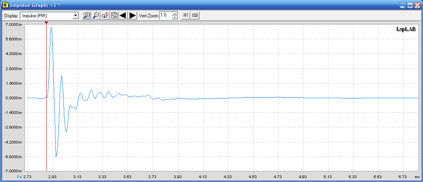Screen dimensions: 423x182
Task: Open the FFT view
Action: (186, 15)
